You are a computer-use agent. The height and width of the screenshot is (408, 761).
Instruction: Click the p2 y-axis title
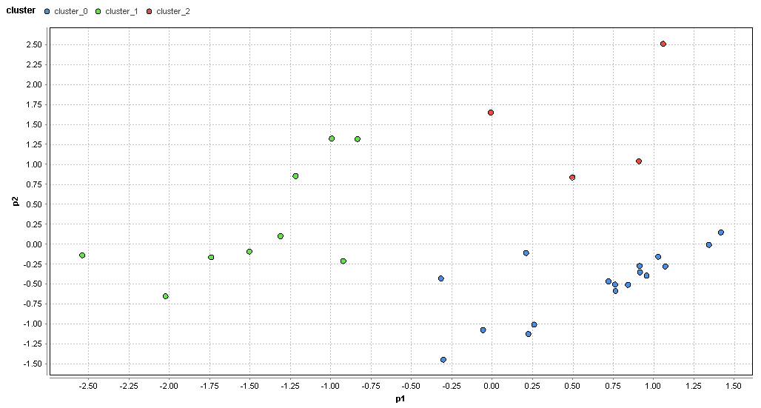point(16,201)
